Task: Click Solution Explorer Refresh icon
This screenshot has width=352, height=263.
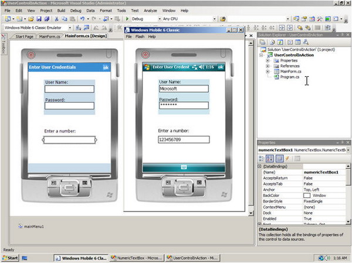Action: tap(280, 42)
